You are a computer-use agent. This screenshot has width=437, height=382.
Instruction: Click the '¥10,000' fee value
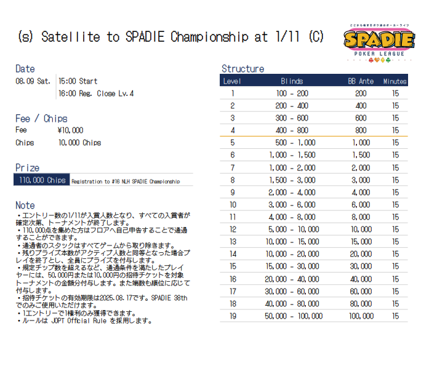tap(70, 130)
